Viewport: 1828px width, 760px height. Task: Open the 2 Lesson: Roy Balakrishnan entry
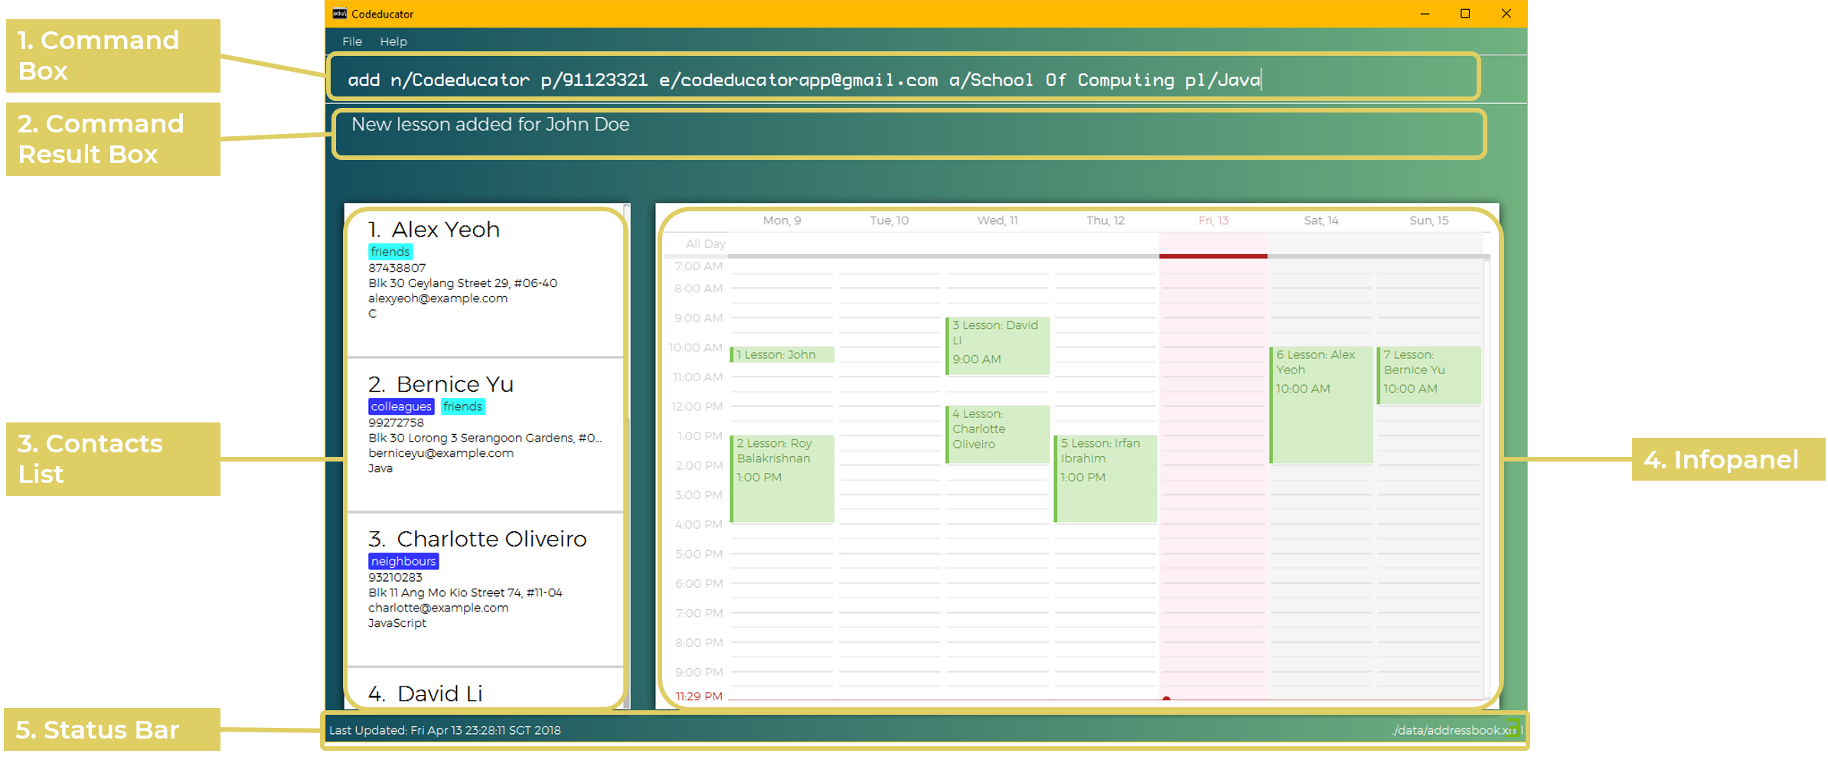coord(782,479)
